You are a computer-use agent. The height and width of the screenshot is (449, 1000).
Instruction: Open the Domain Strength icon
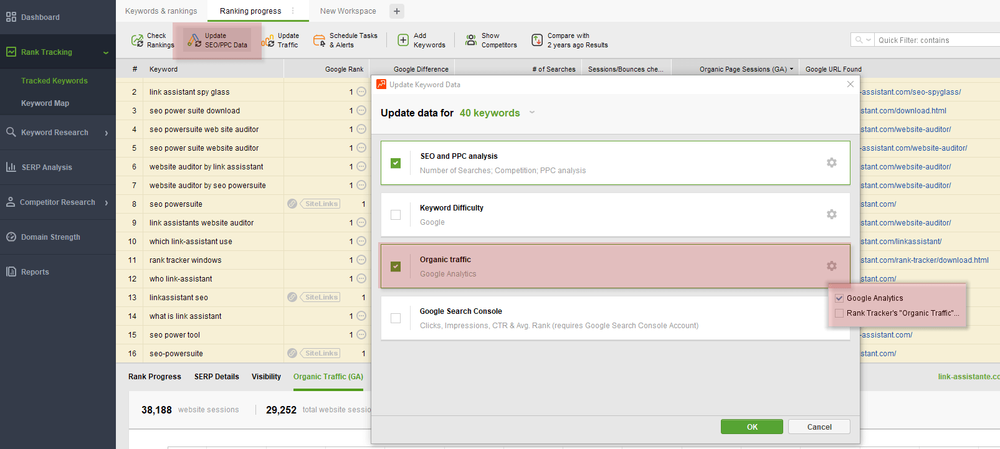(x=11, y=237)
